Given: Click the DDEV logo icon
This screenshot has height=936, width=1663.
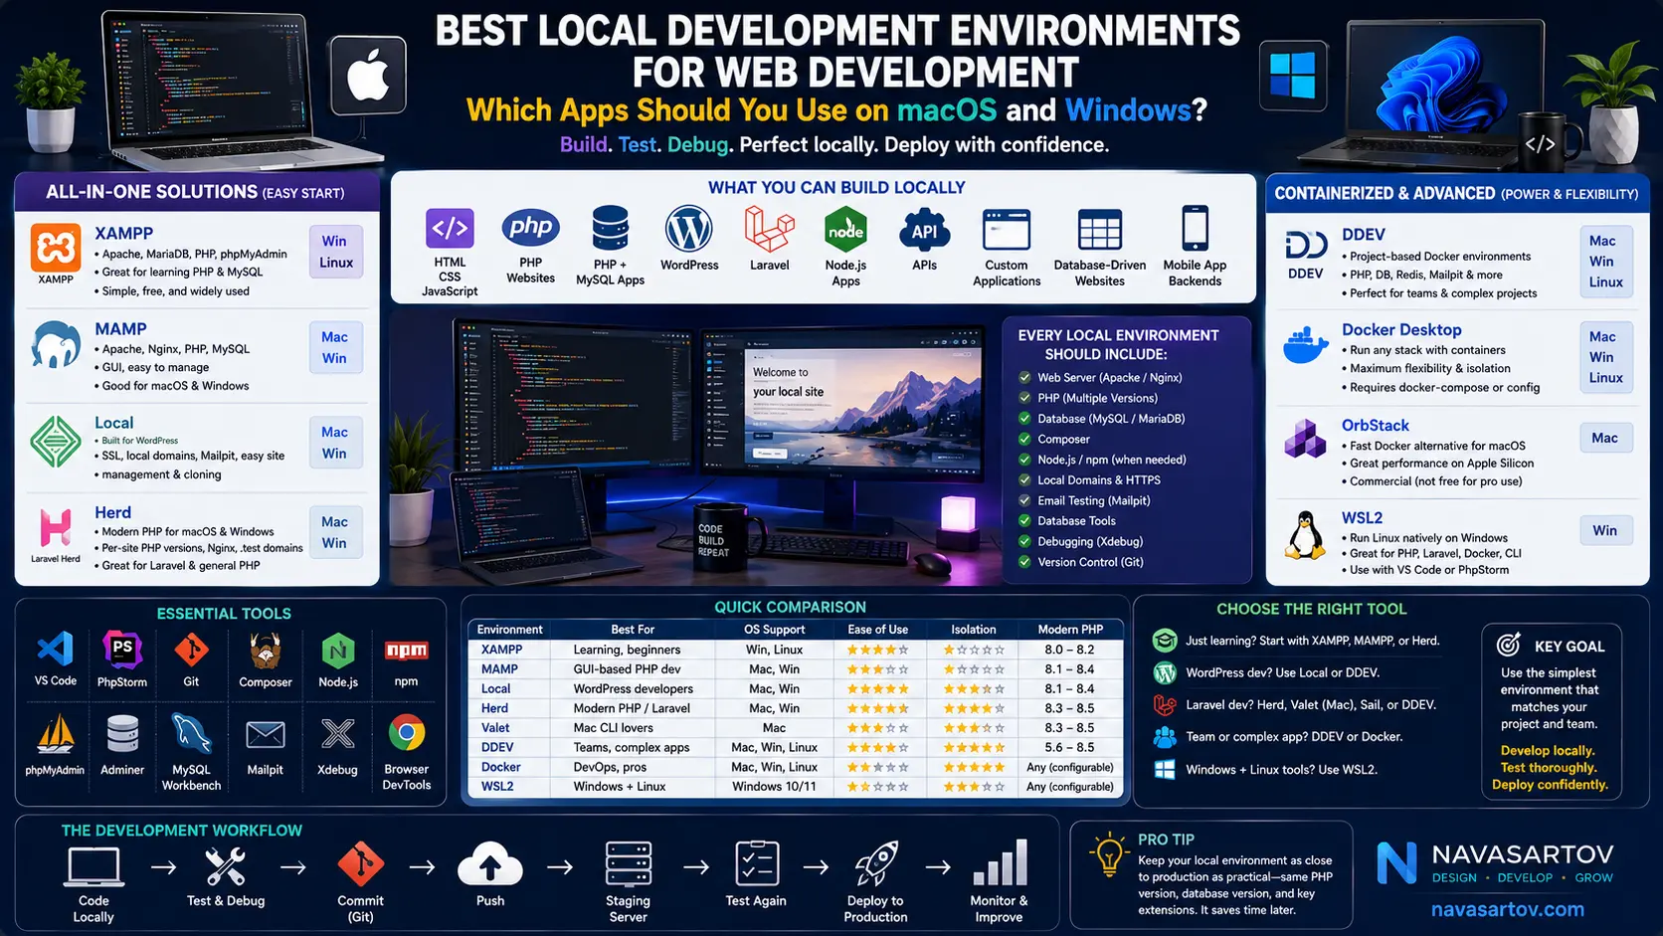Looking at the screenshot, I should click(x=1306, y=245).
